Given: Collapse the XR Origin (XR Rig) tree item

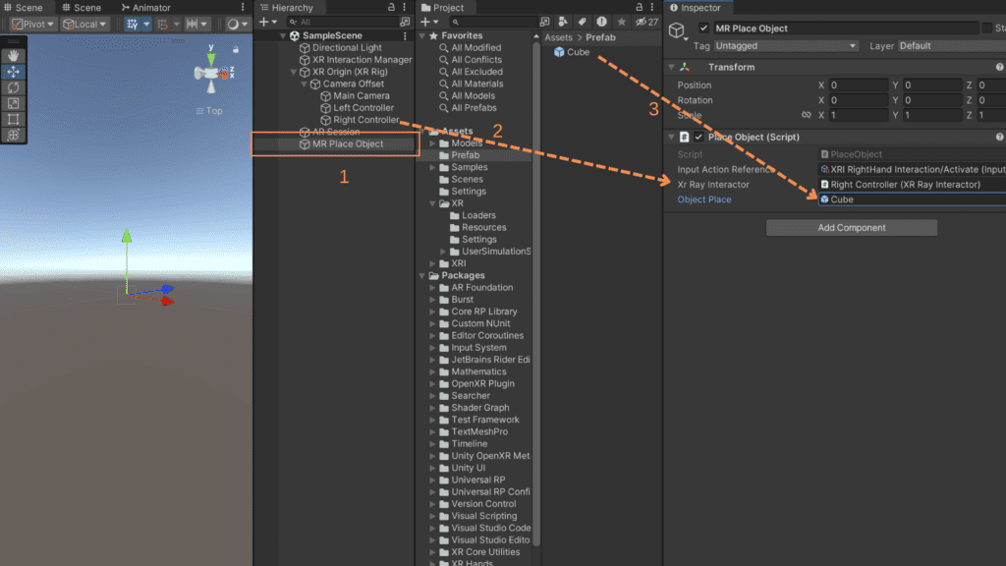Looking at the screenshot, I should (292, 72).
